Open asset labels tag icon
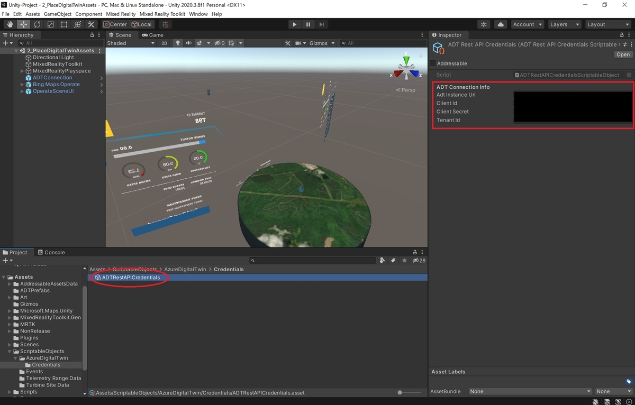Viewport: 635px width, 405px height. 629,381
